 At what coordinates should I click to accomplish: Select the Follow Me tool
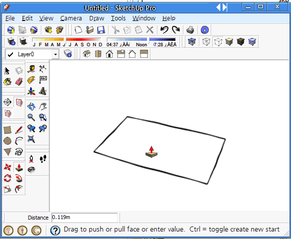(19, 178)
